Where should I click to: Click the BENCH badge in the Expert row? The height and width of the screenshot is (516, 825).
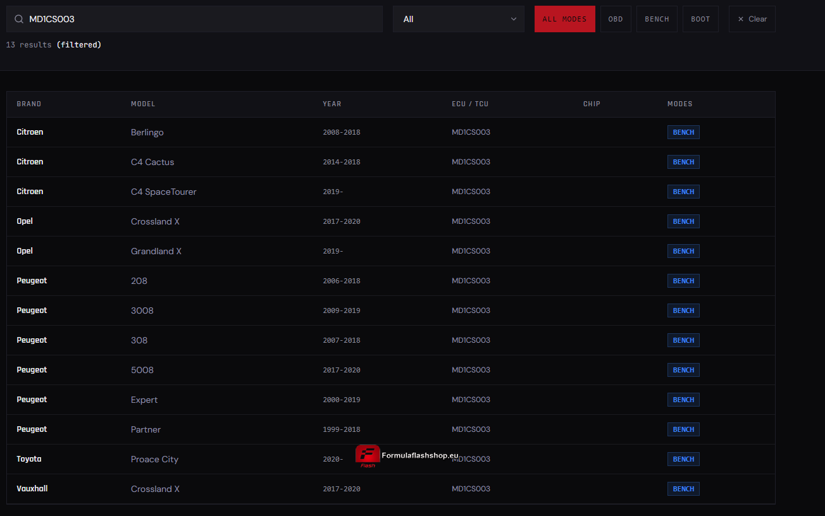[x=683, y=400]
